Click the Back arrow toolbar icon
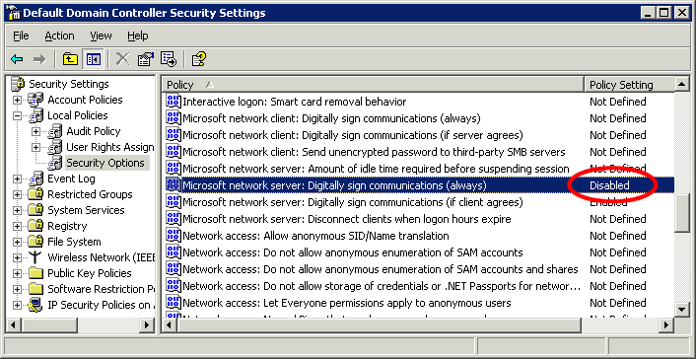Image resolution: width=696 pixels, height=359 pixels. 17,59
